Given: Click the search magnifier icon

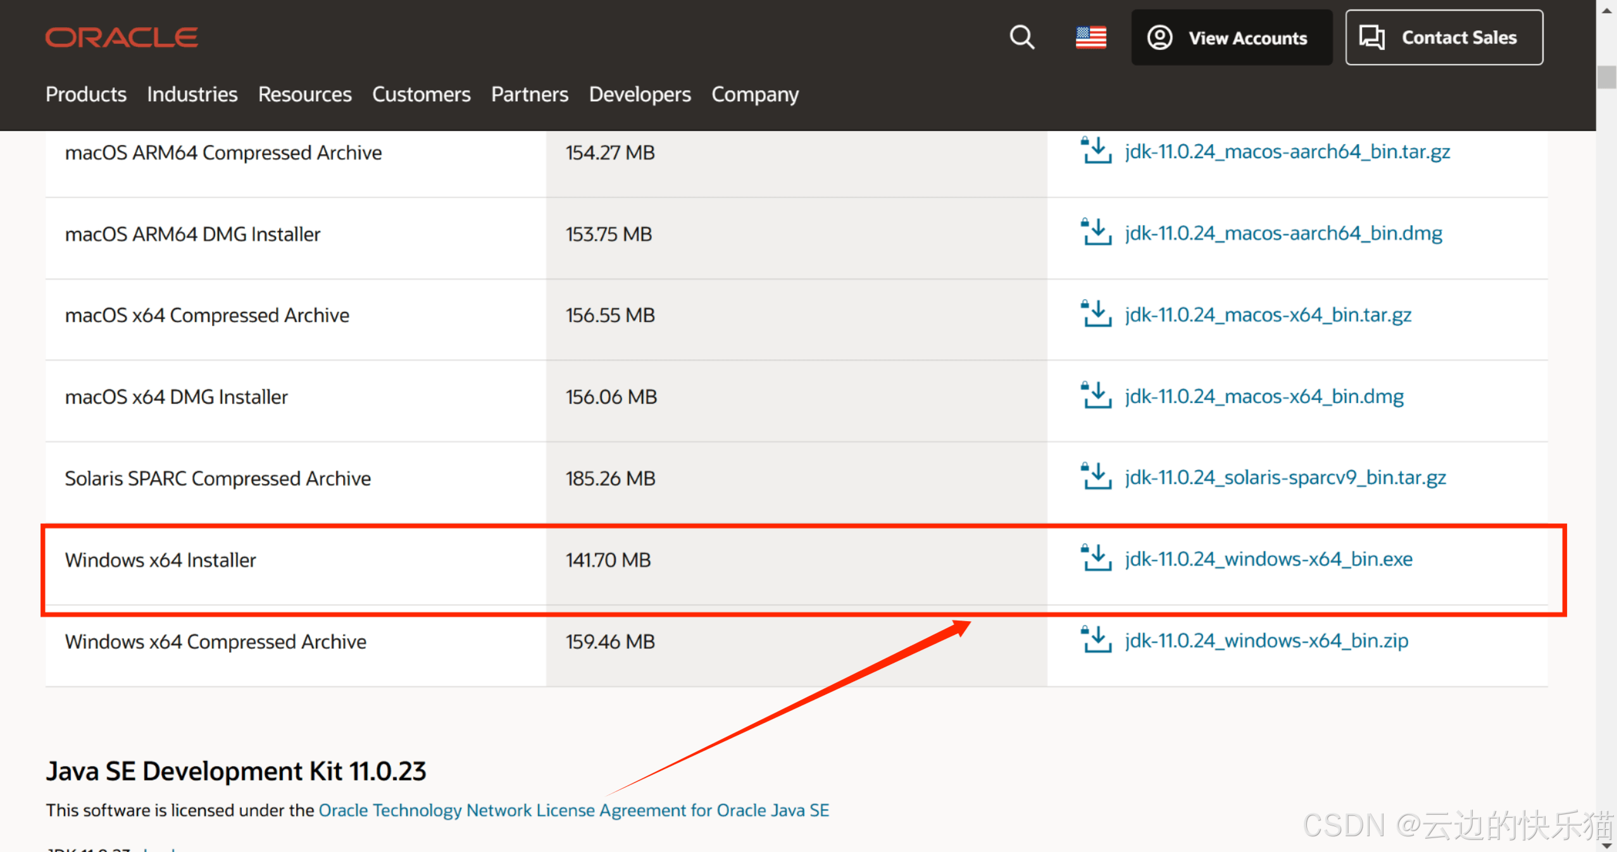Looking at the screenshot, I should point(1021,37).
